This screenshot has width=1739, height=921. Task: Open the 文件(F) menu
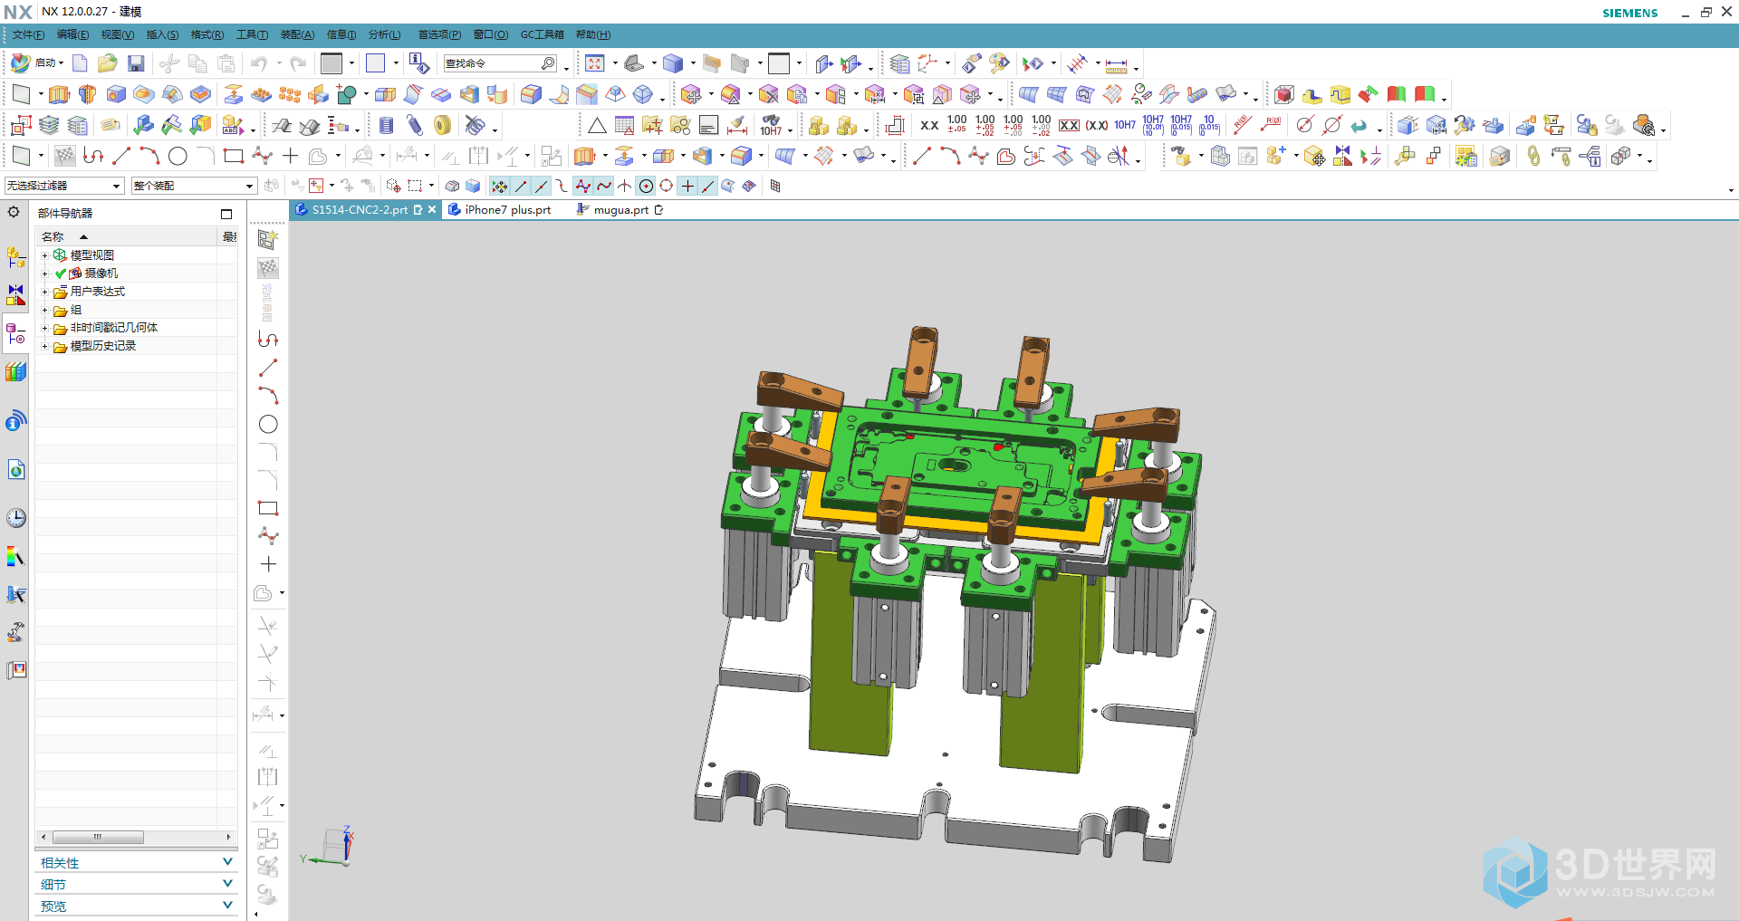[x=28, y=34]
